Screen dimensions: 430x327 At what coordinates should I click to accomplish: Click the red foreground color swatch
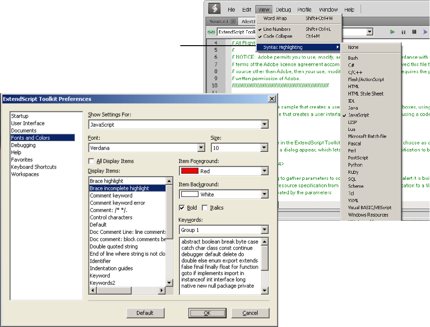pos(190,171)
